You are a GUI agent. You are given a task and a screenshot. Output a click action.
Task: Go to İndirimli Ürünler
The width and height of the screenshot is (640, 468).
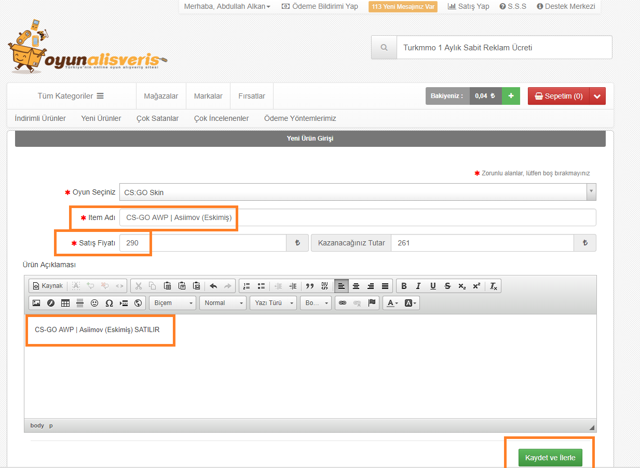pyautogui.click(x=40, y=118)
